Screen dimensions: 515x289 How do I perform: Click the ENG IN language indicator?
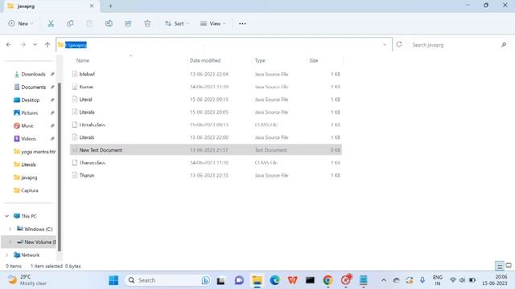438,280
